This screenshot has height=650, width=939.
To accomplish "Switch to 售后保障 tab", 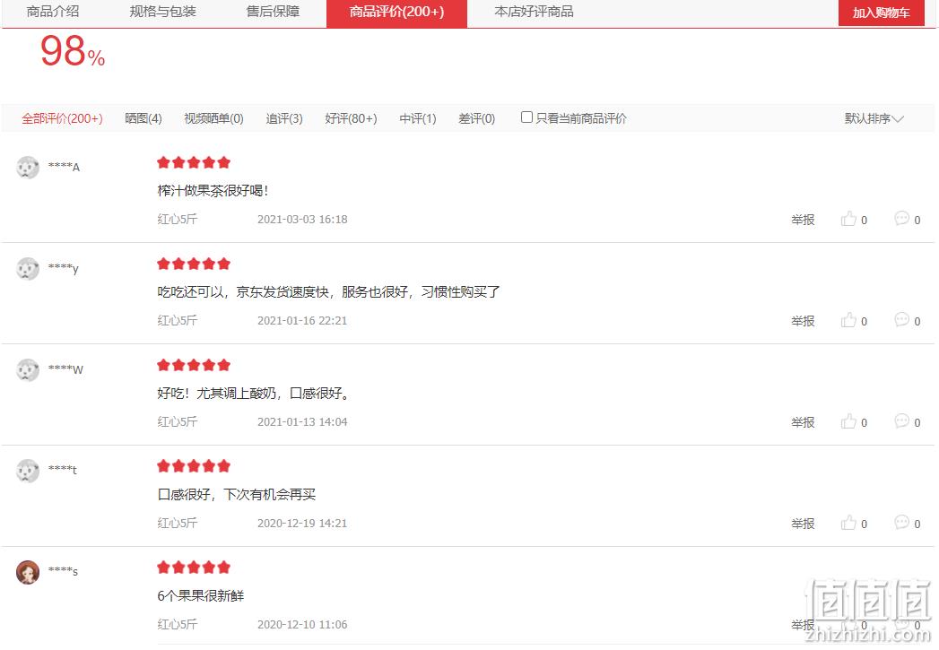I will click(x=273, y=12).
